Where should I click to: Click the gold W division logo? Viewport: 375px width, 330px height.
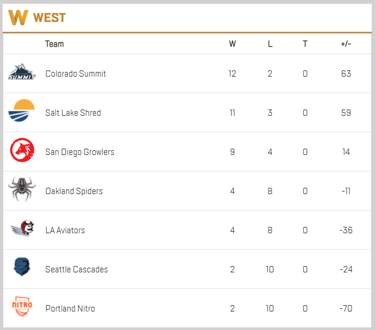tap(18, 17)
